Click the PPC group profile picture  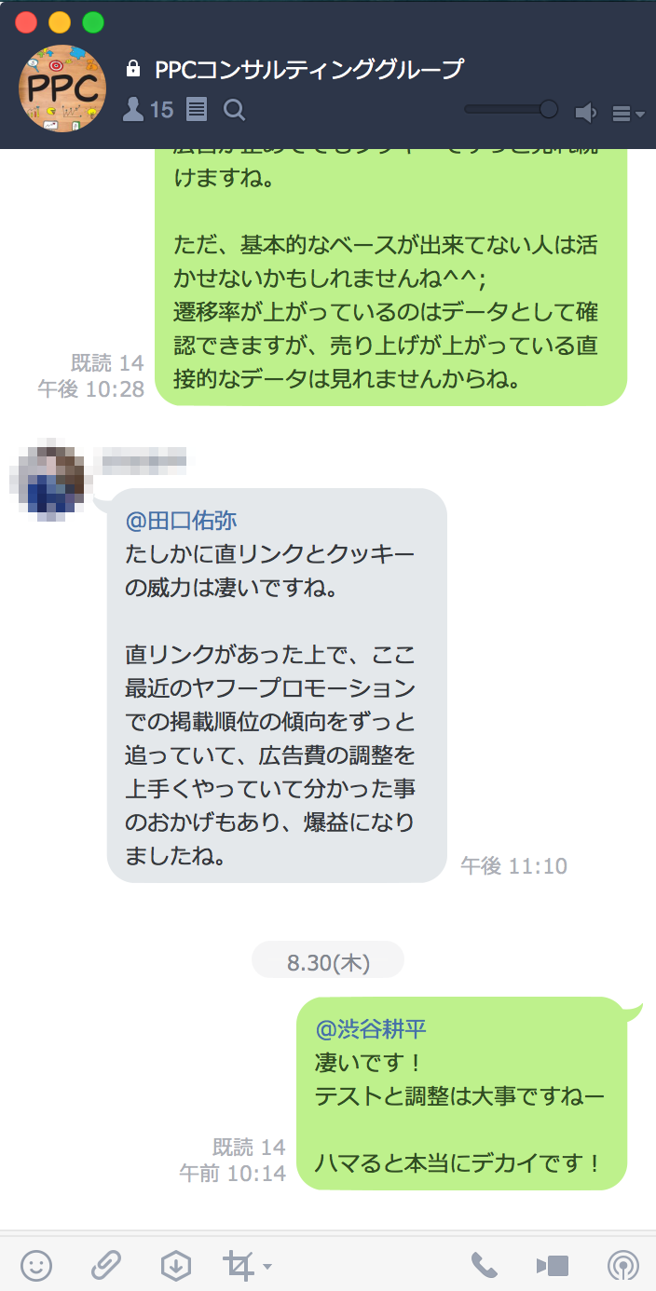pos(62,88)
